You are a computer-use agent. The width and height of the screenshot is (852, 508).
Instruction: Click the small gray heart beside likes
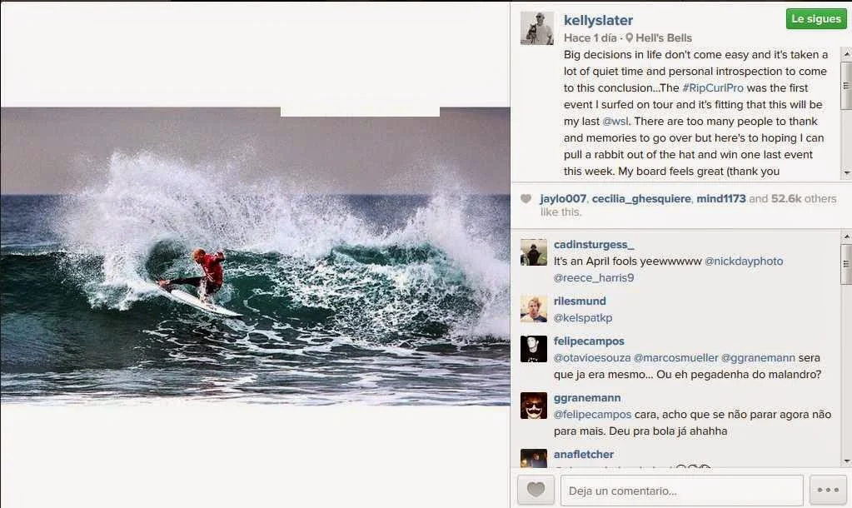click(526, 199)
